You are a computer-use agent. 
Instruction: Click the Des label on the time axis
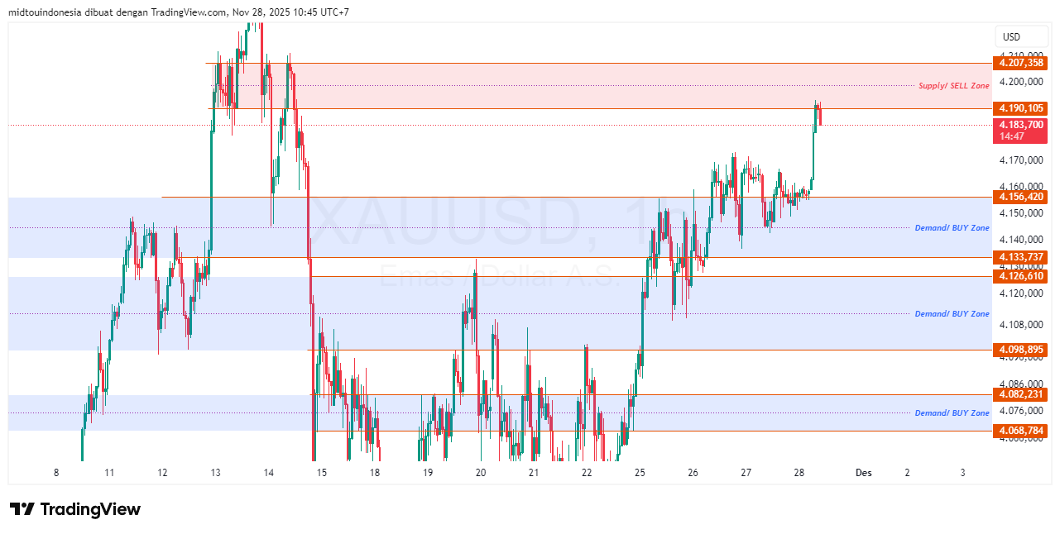point(863,473)
